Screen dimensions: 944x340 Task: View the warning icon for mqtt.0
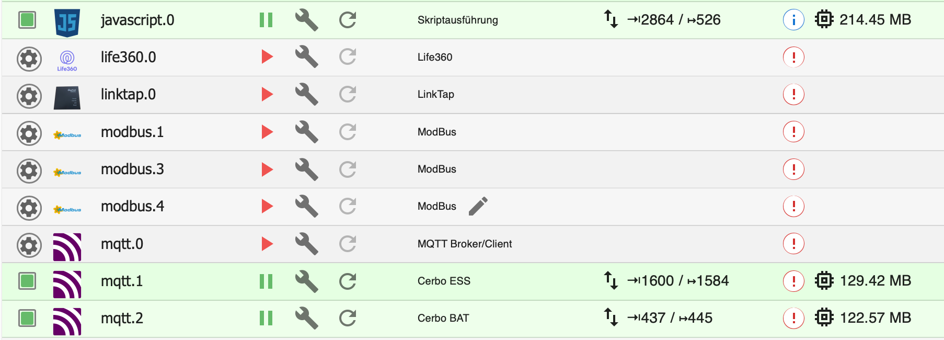793,244
